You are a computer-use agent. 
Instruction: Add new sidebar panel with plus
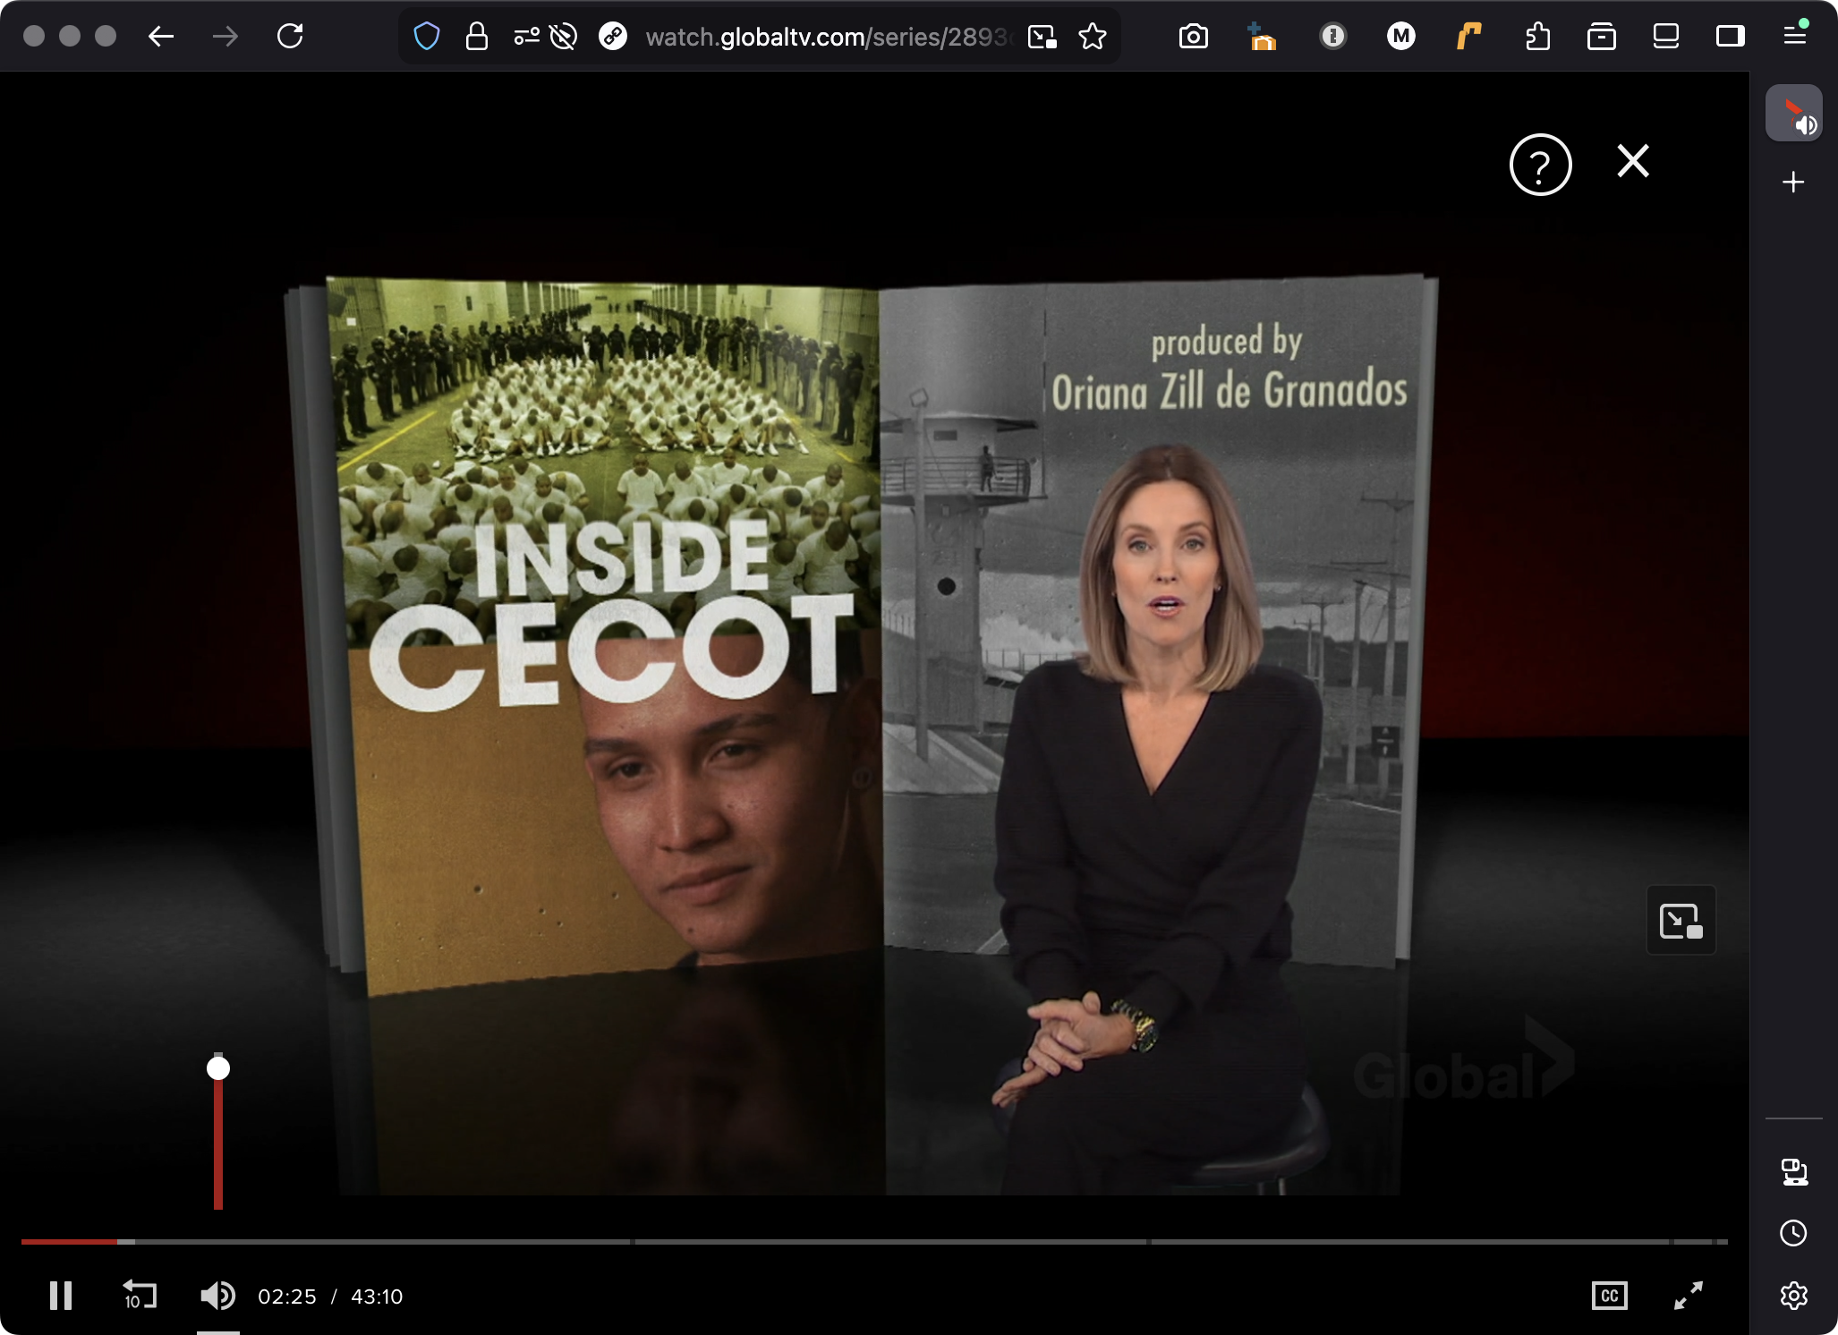pos(1793,183)
